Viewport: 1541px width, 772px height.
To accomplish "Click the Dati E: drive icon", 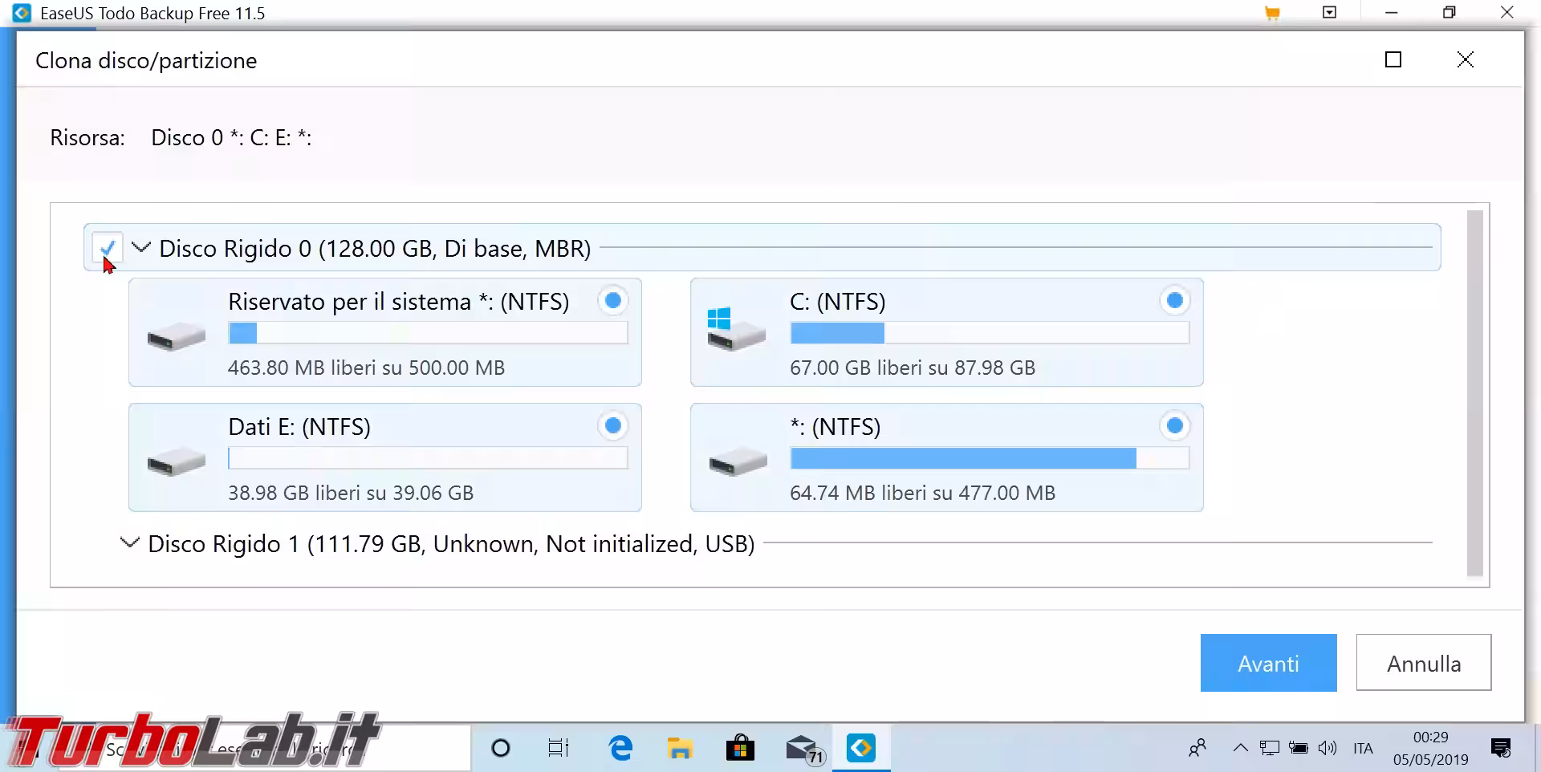I will tap(176, 461).
